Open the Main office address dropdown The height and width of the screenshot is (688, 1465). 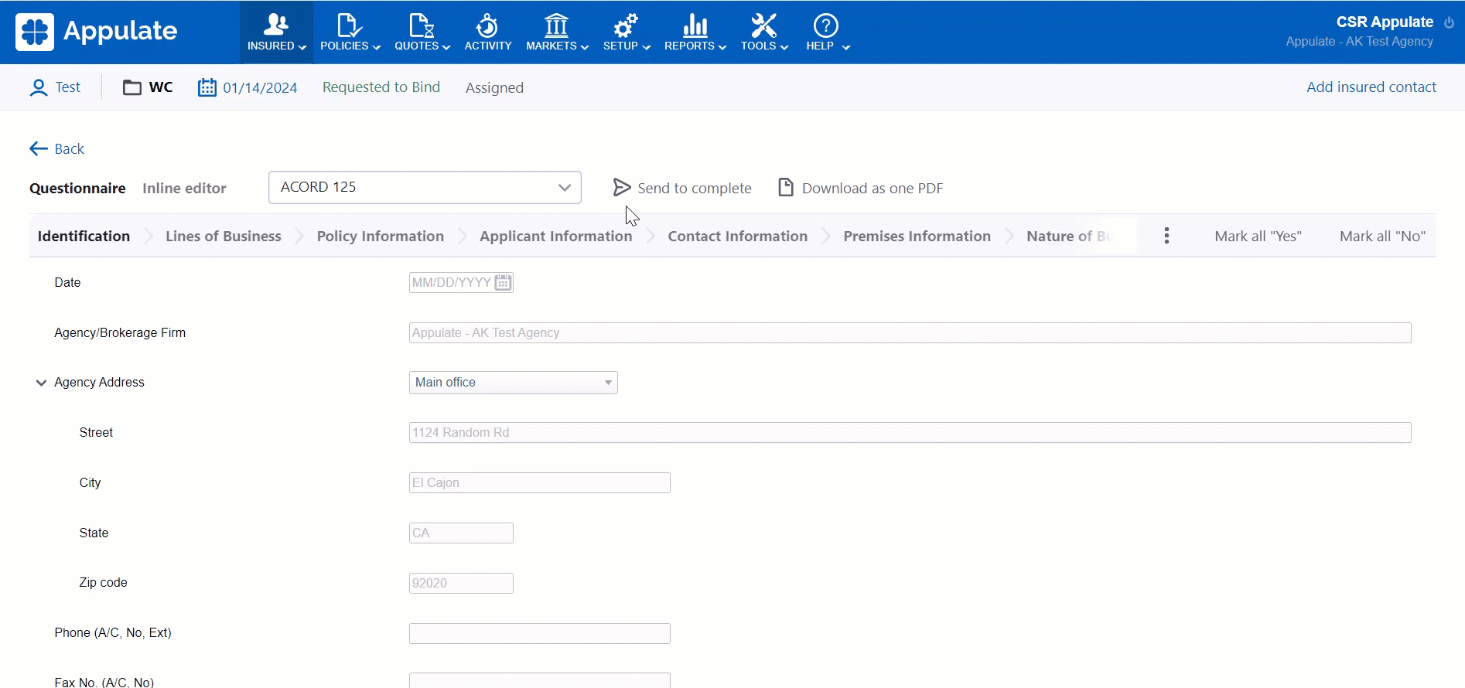click(513, 383)
